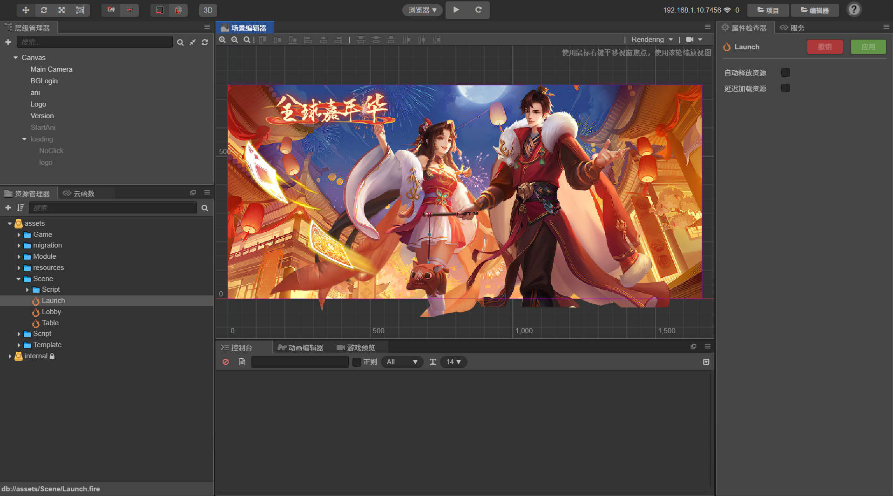
Task: Switch to pivot gizmo position mode
Action: [x=111, y=10]
